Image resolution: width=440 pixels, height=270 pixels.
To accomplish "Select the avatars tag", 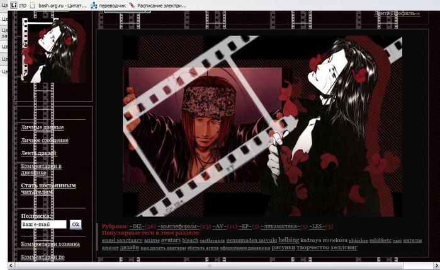I will (x=171, y=240).
